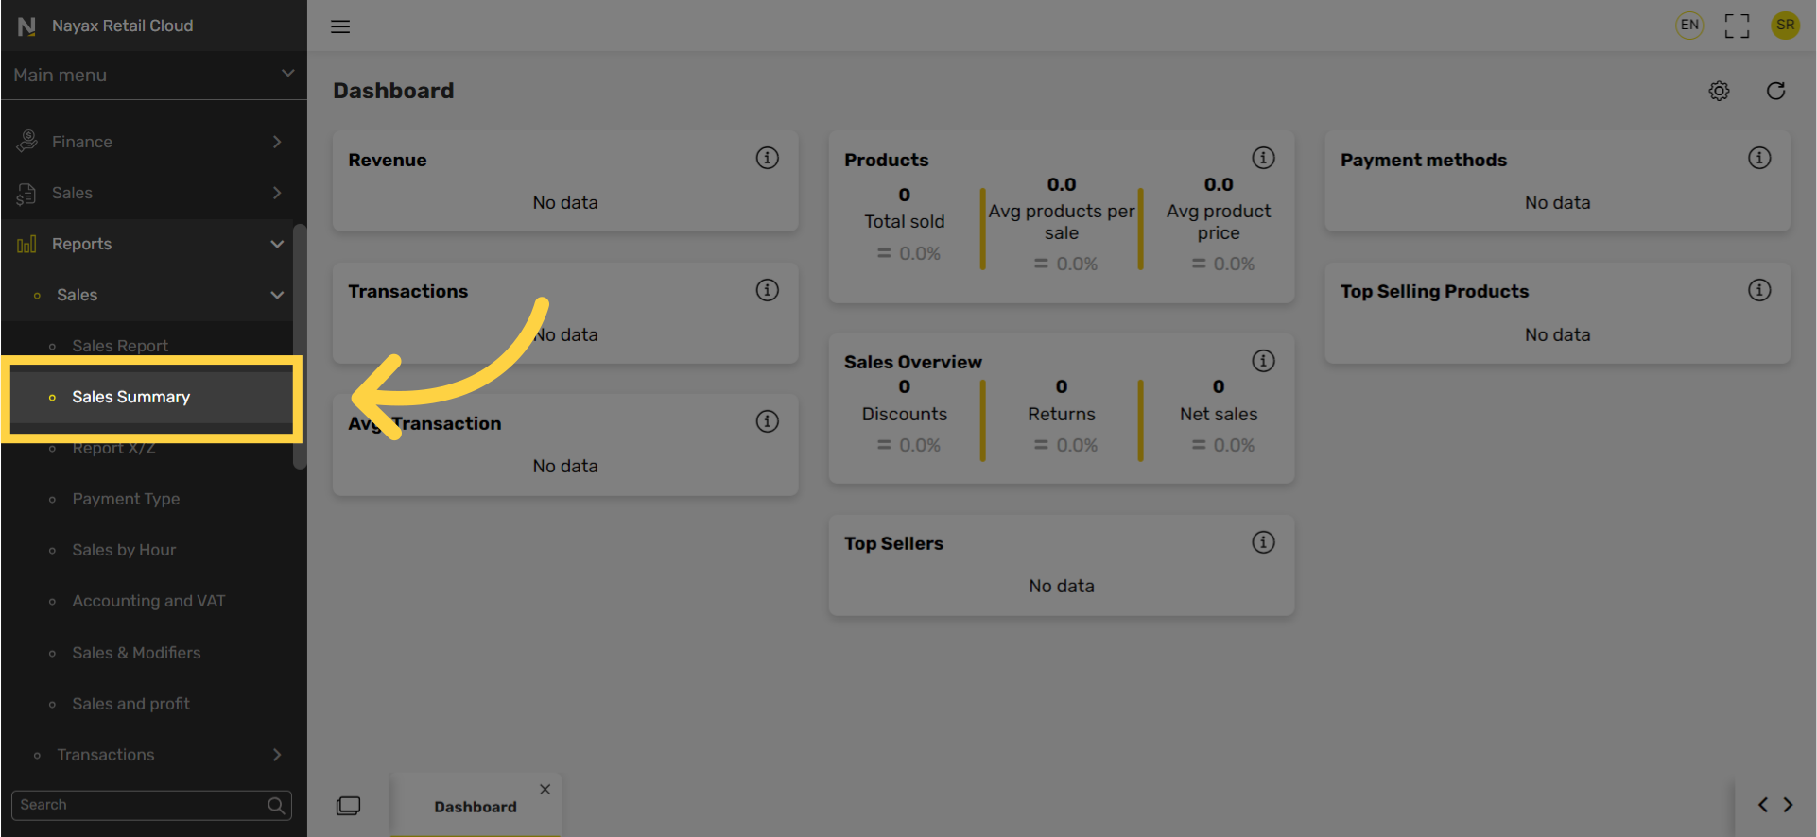Refresh the dashboard with reload icon
1817x837 pixels.
pos(1775,91)
